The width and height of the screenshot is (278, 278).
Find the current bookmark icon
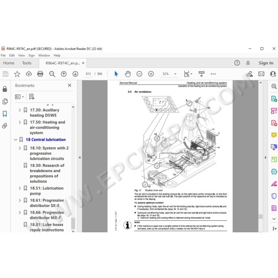coord(32,97)
